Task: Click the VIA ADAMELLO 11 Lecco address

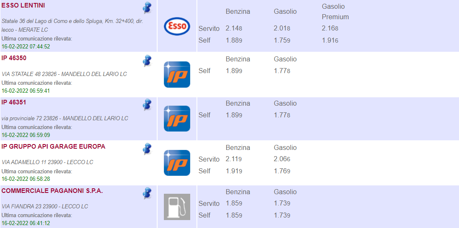Action: [x=48, y=162]
